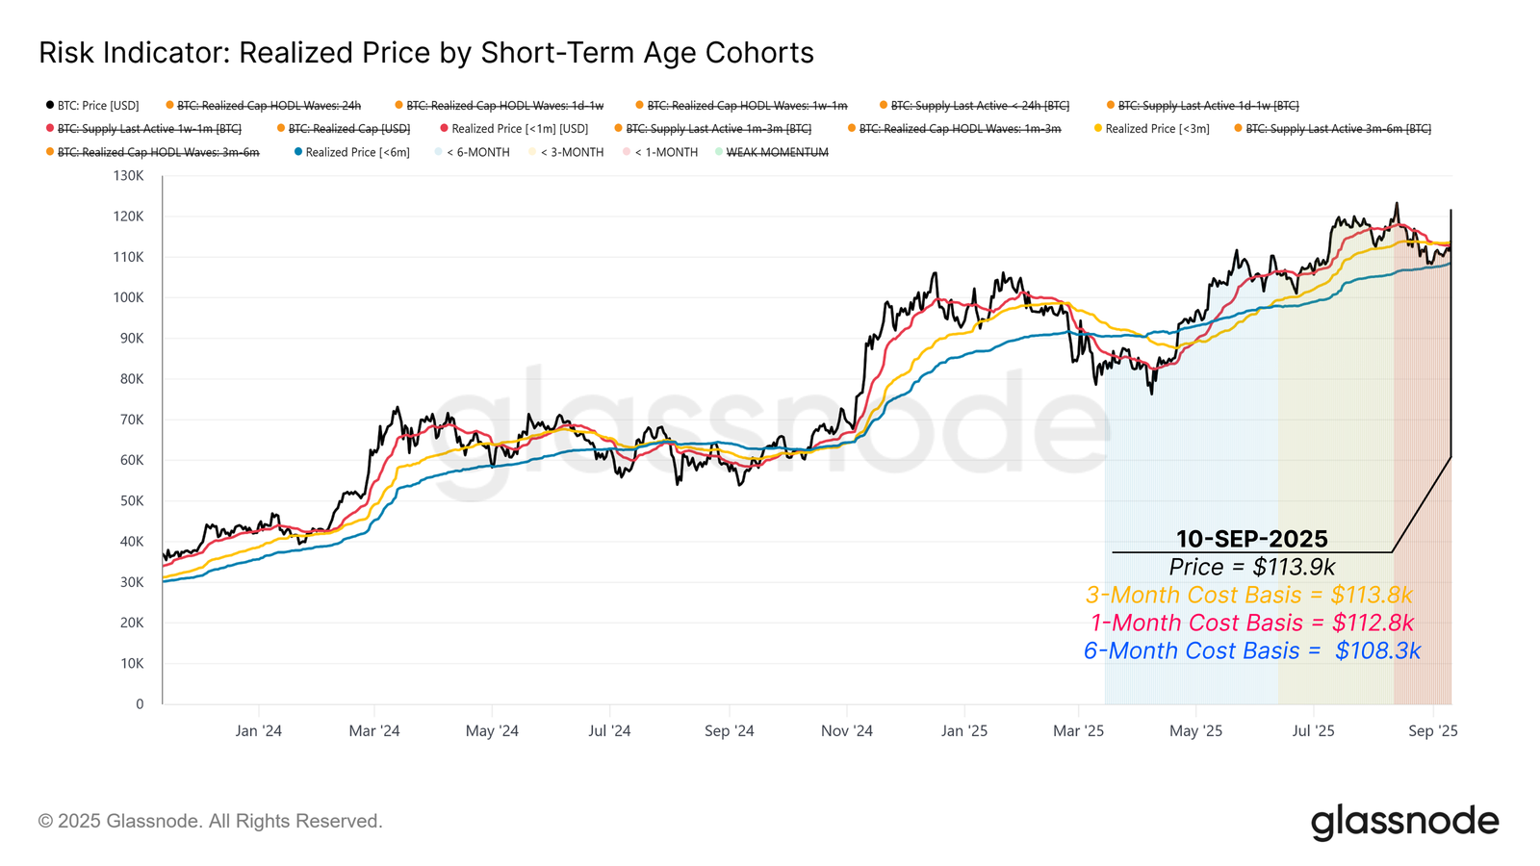Enable Realized Cap HODL Waves: 3m-6m legend
Image resolution: width=1540 pixels, height=866 pixels.
(x=152, y=152)
